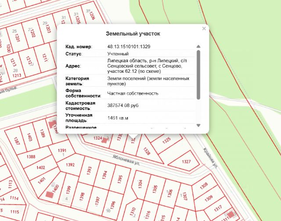
Task: Click the Яблоневая ул. street label
Action: [x=126, y=160]
